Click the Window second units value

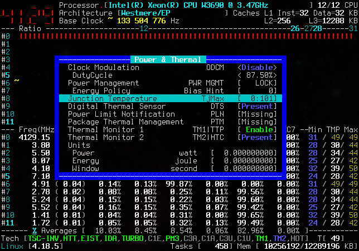(244, 168)
